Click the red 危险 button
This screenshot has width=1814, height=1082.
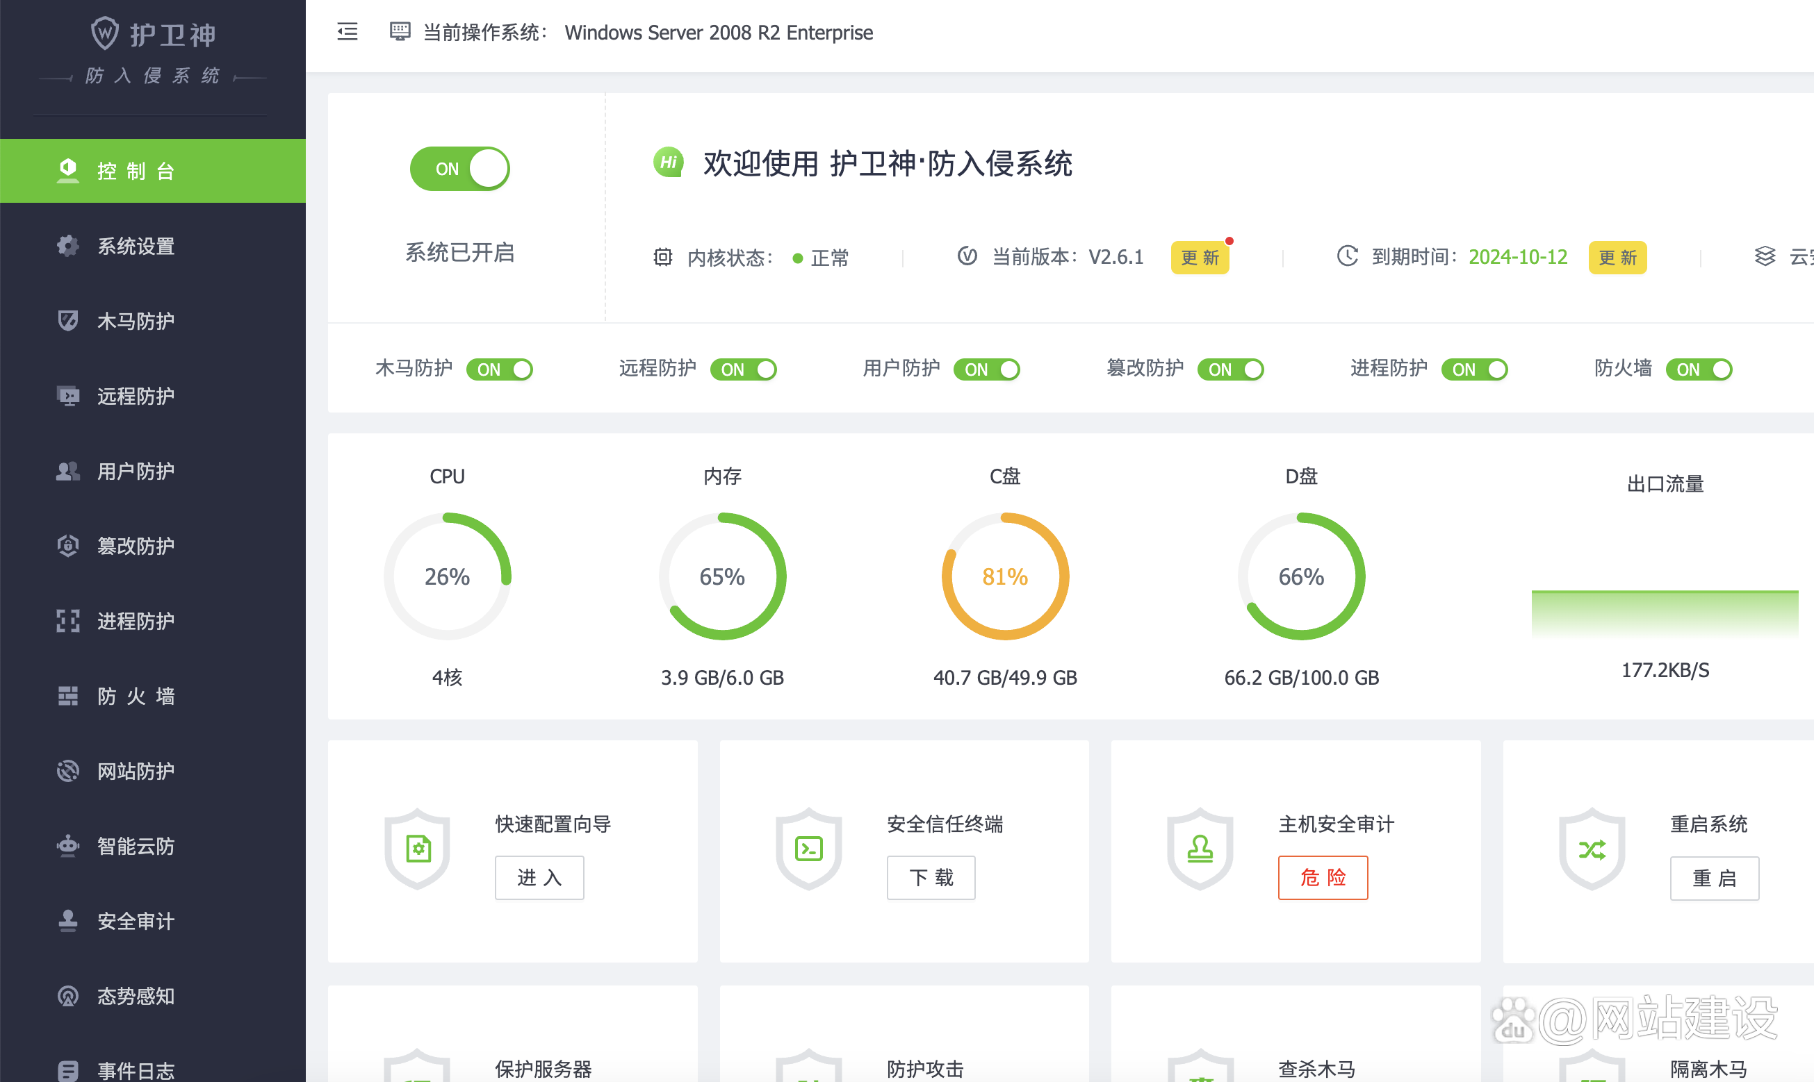click(1323, 877)
